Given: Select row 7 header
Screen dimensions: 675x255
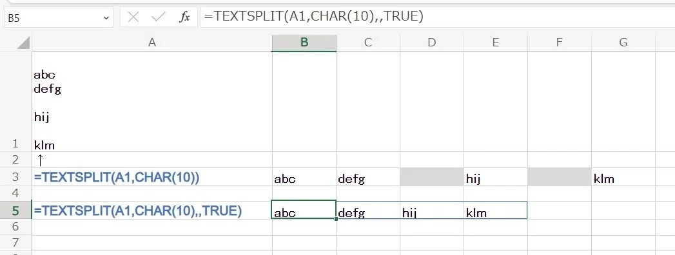Looking at the screenshot, I should pos(15,243).
